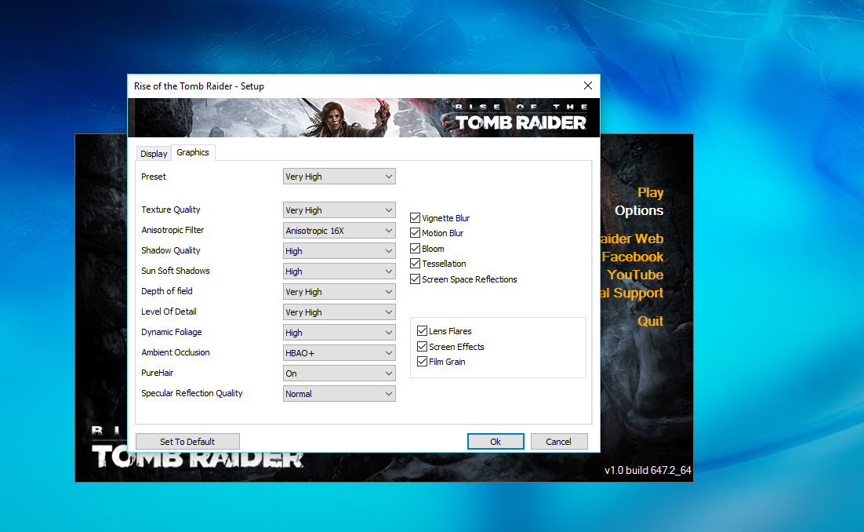Confirm settings with the Ok button

tap(496, 442)
